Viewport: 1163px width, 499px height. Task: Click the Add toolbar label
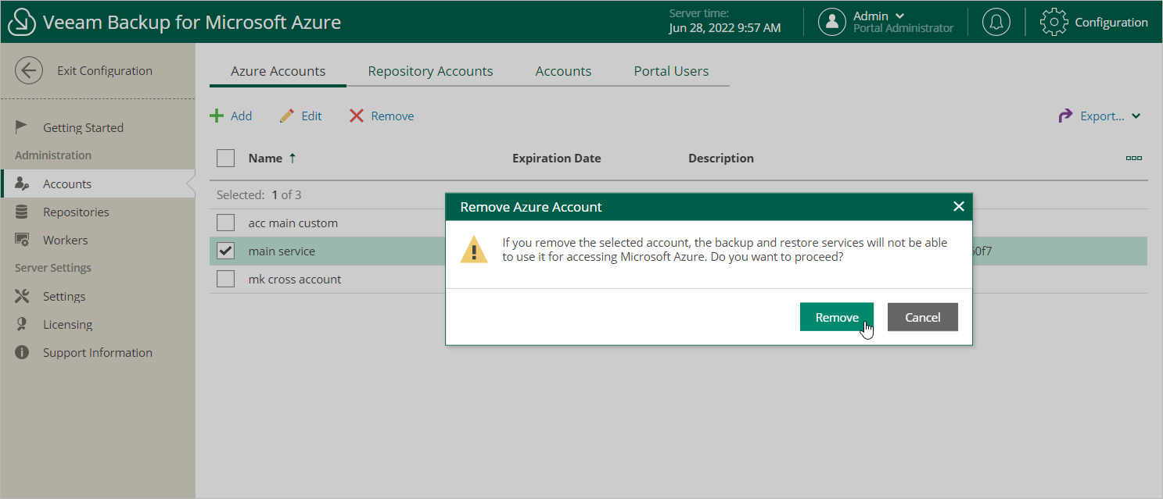click(241, 116)
